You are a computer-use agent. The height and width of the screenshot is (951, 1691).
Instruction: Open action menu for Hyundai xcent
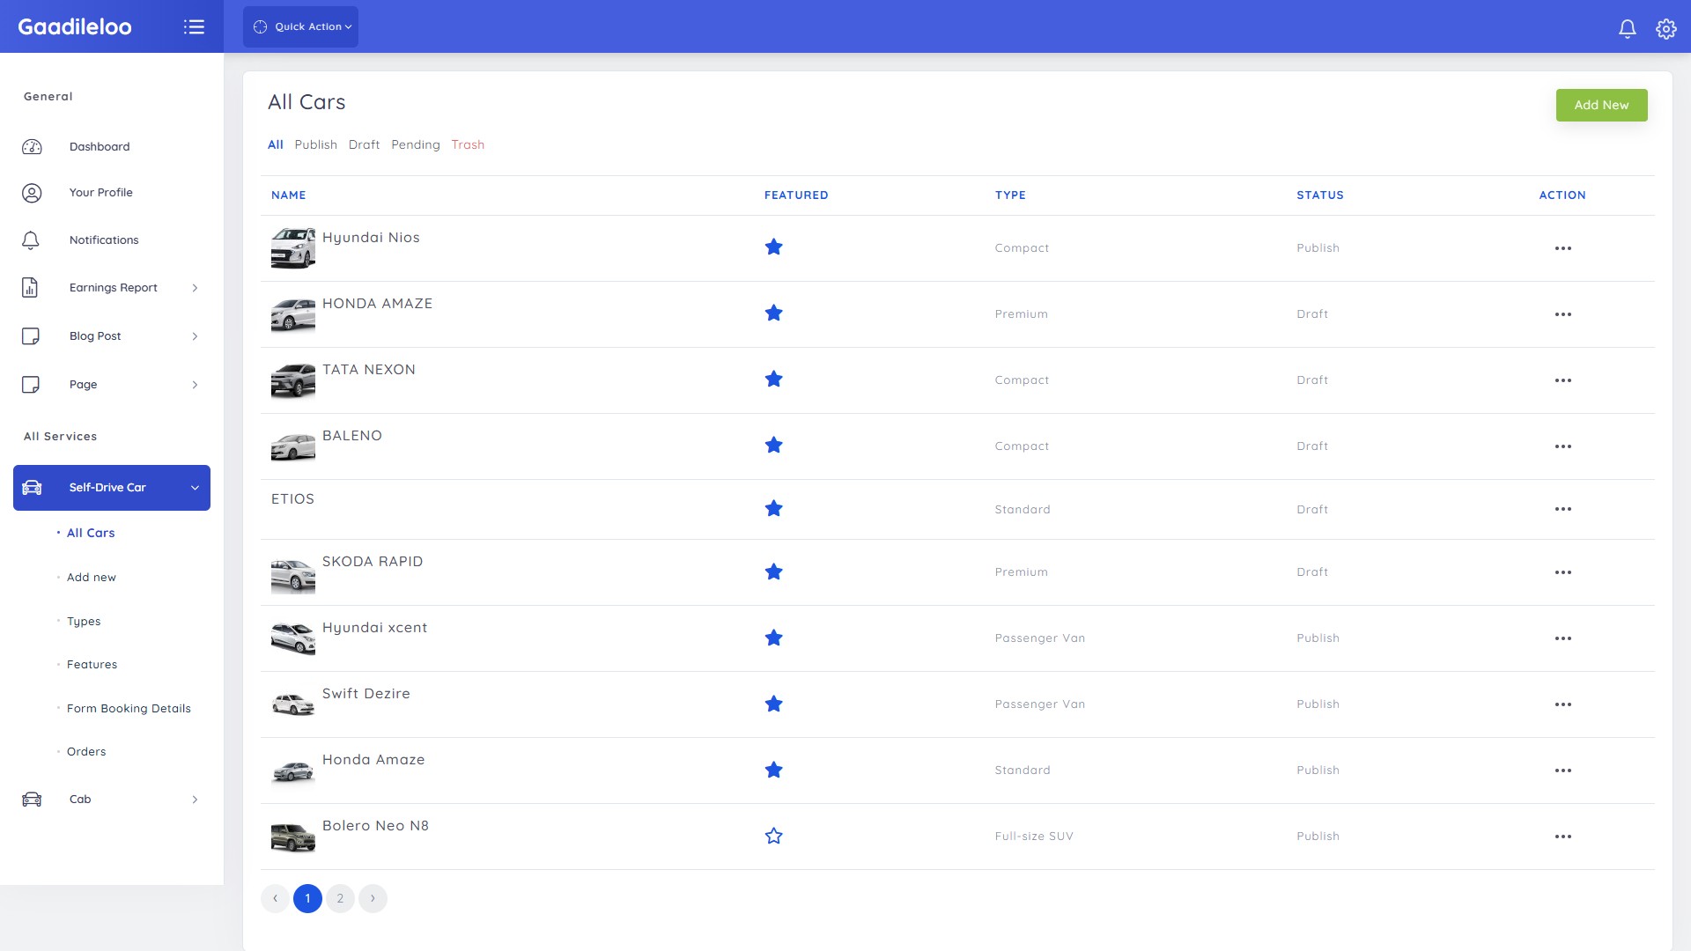1563,638
